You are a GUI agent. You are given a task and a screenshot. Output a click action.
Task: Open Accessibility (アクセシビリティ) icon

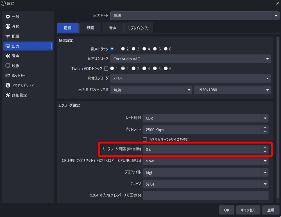(8, 86)
